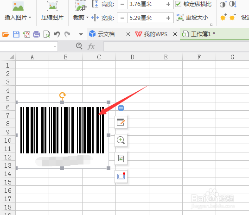This screenshot has width=249, height=215.
Task: Decrease the picture contrast
Action: (x=233, y=4)
